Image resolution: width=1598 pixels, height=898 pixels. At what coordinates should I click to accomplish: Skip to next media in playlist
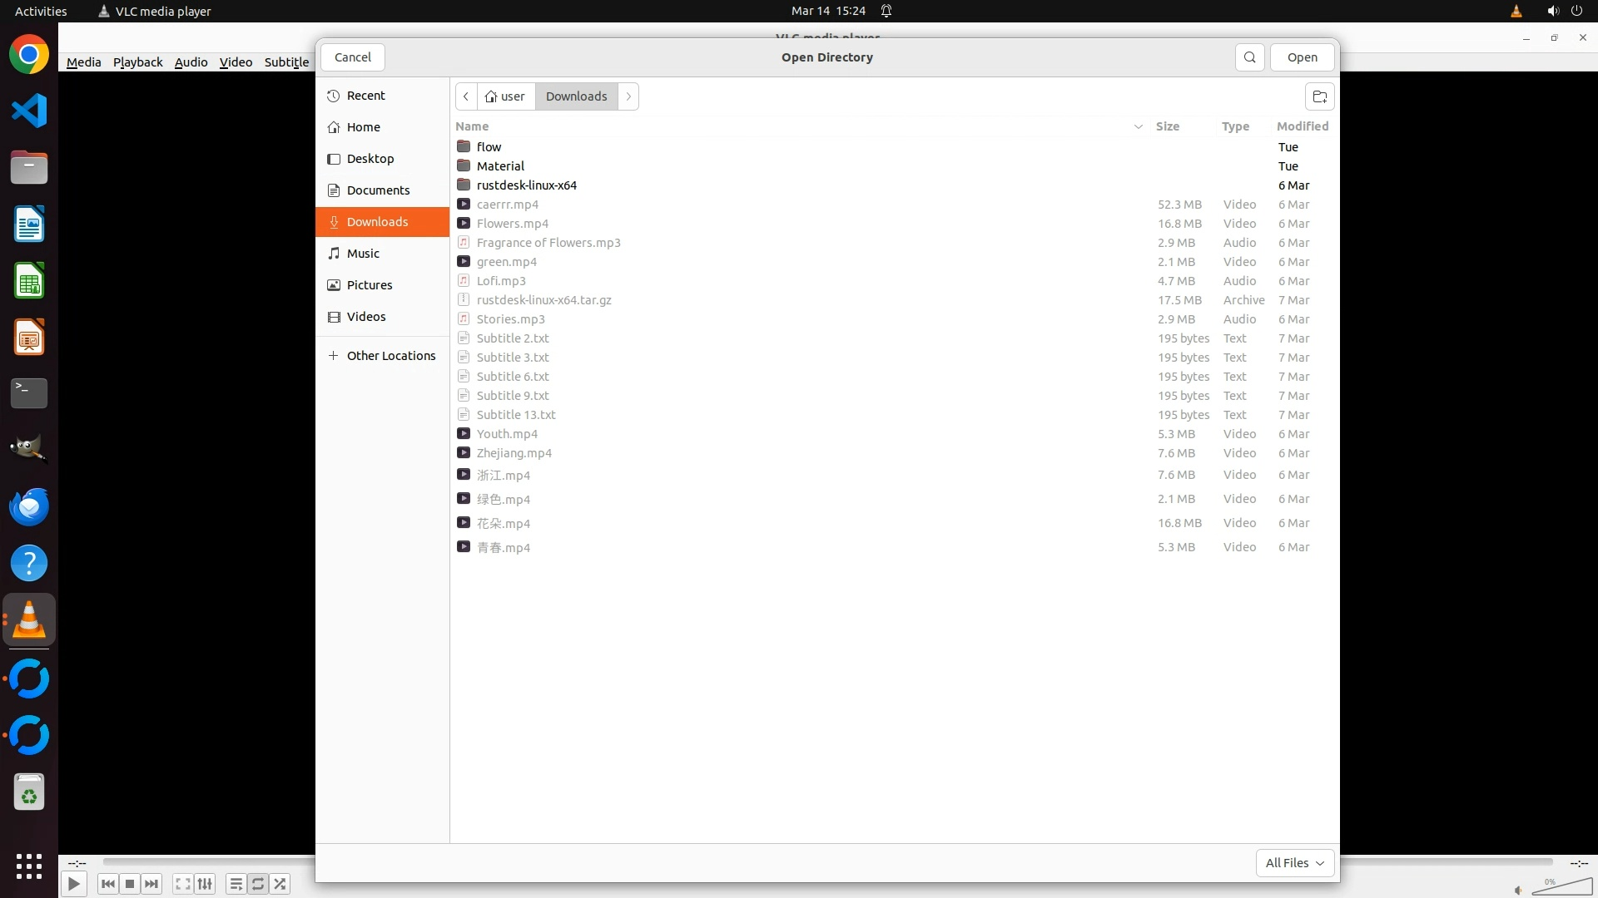click(151, 884)
